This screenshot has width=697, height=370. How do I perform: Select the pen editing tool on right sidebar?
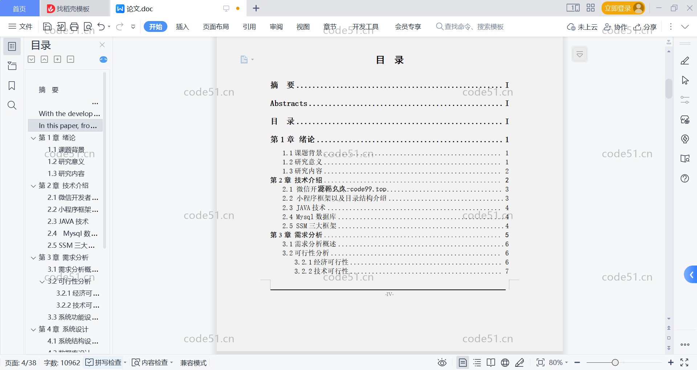coord(685,61)
